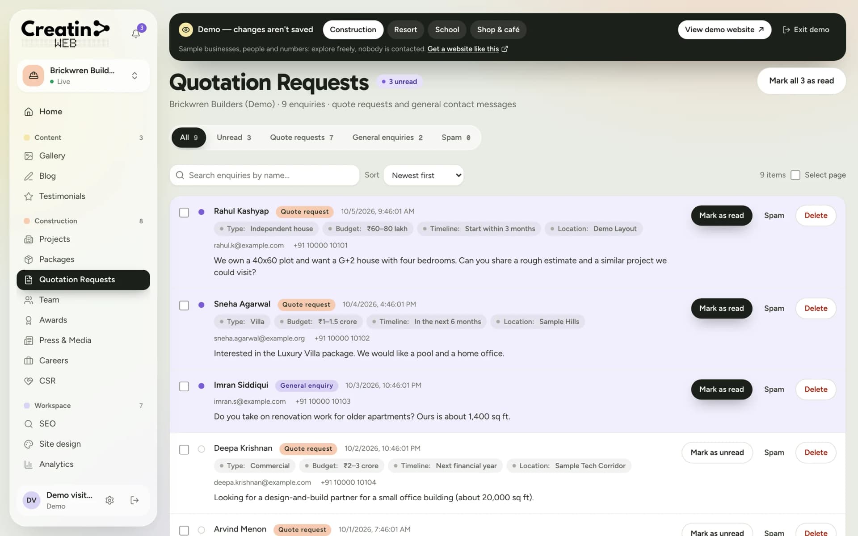
Task: Check the Imran Siddiqui enquiry checkbox
Action: (x=184, y=386)
